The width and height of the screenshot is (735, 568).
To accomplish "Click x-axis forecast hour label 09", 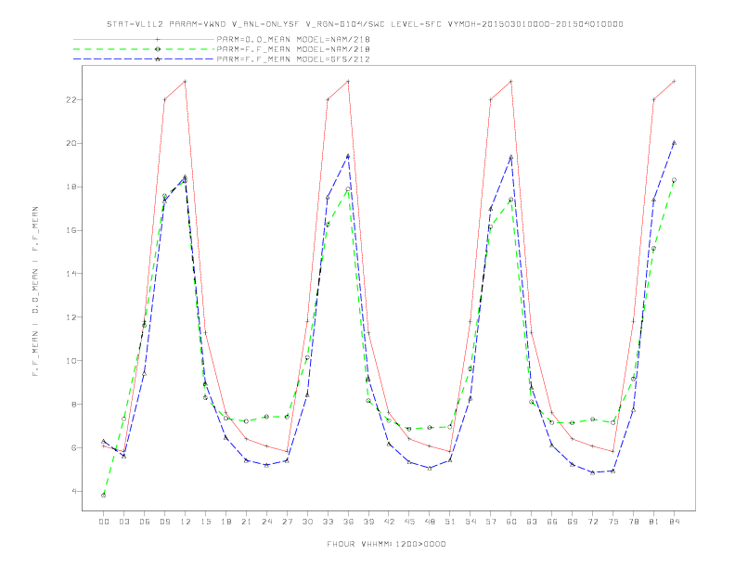I will tap(164, 522).
